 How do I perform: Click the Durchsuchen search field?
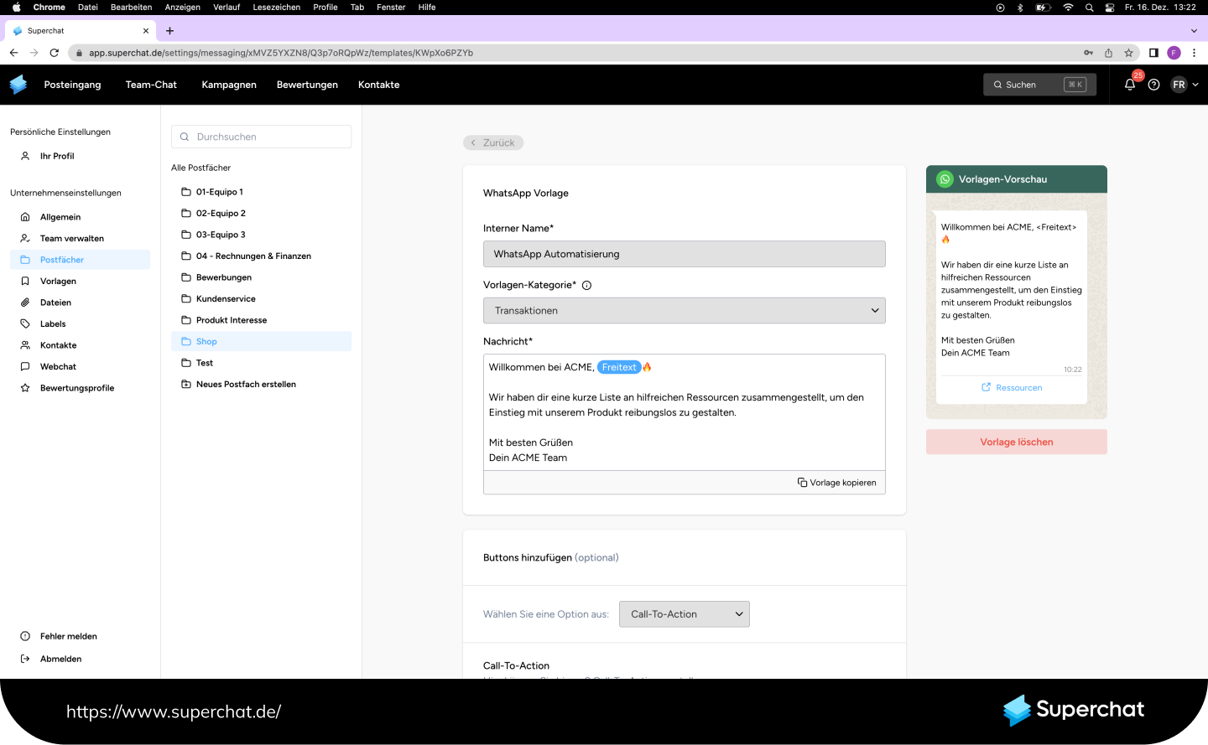tap(261, 136)
